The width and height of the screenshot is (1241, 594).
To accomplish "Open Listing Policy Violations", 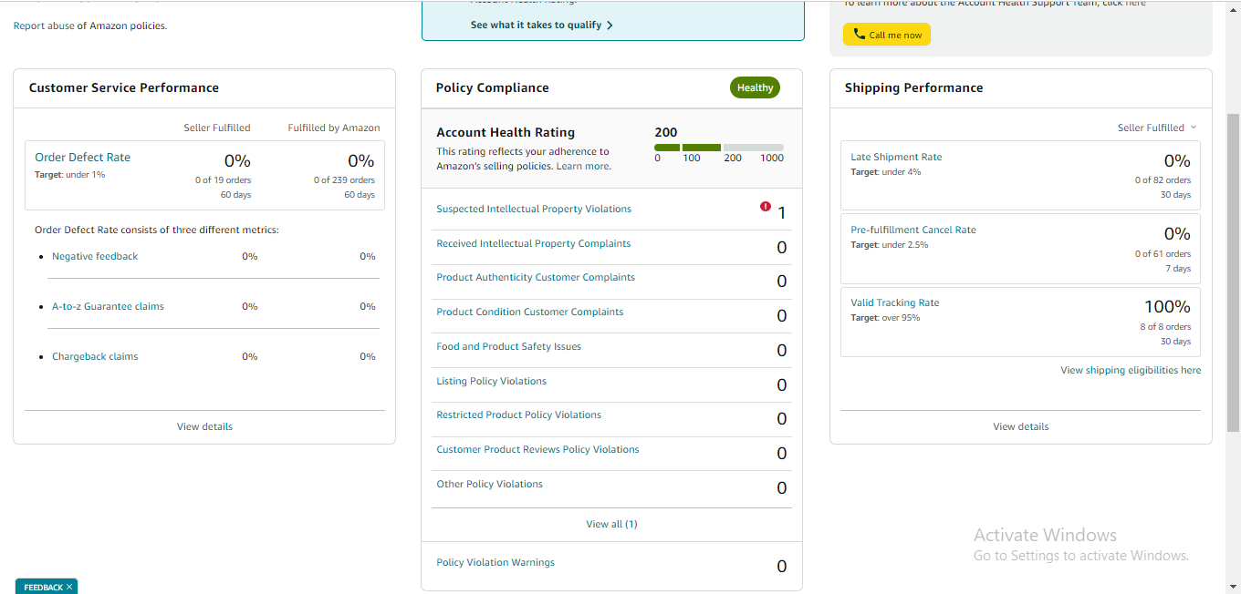I will click(x=491, y=381).
